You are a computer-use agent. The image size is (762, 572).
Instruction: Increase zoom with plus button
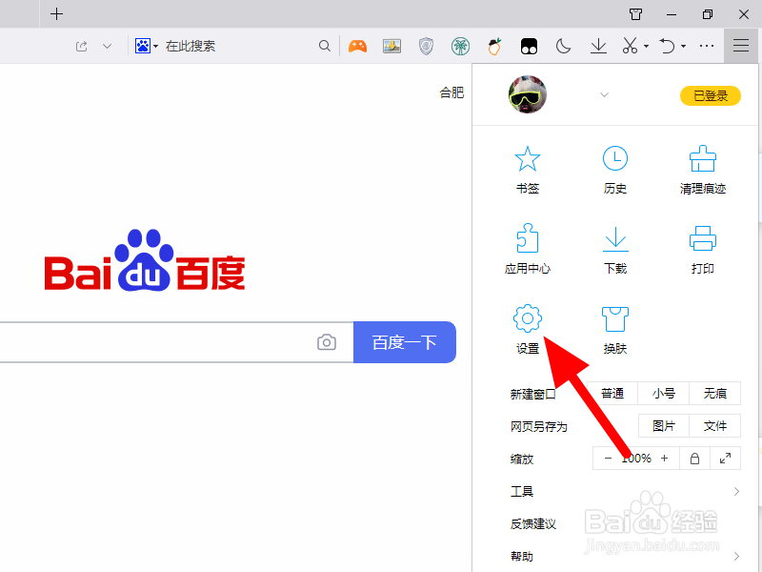pos(664,459)
